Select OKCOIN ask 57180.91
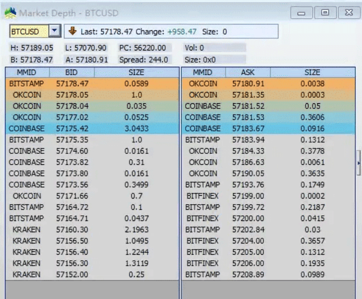The width and height of the screenshot is (362, 299). click(x=268, y=84)
